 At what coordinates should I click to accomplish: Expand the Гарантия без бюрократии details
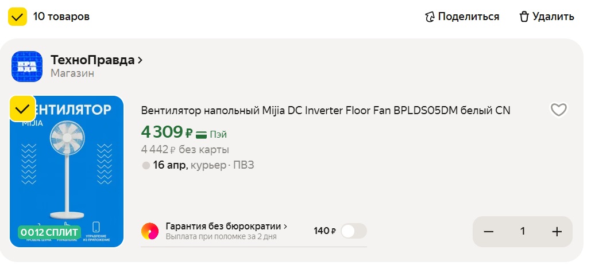[226, 226]
